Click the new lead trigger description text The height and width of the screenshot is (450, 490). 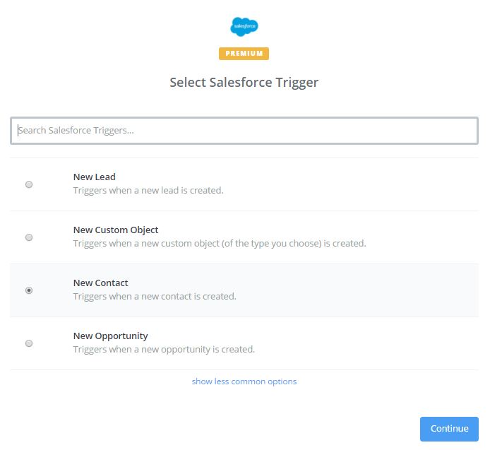148,191
